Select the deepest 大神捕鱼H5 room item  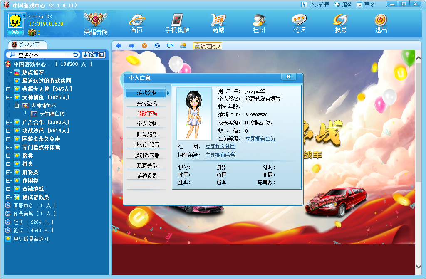[x=52, y=114]
